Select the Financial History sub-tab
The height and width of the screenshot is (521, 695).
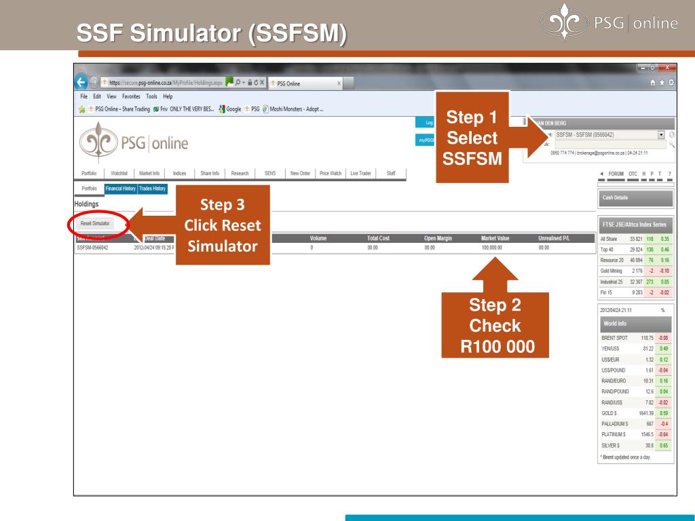[121, 189]
